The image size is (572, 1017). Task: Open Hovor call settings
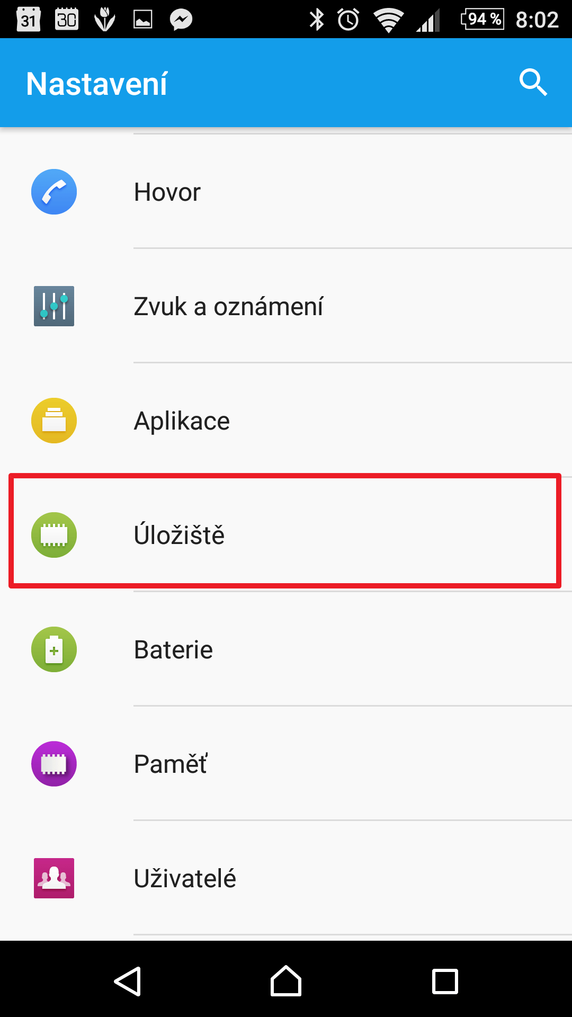point(286,192)
